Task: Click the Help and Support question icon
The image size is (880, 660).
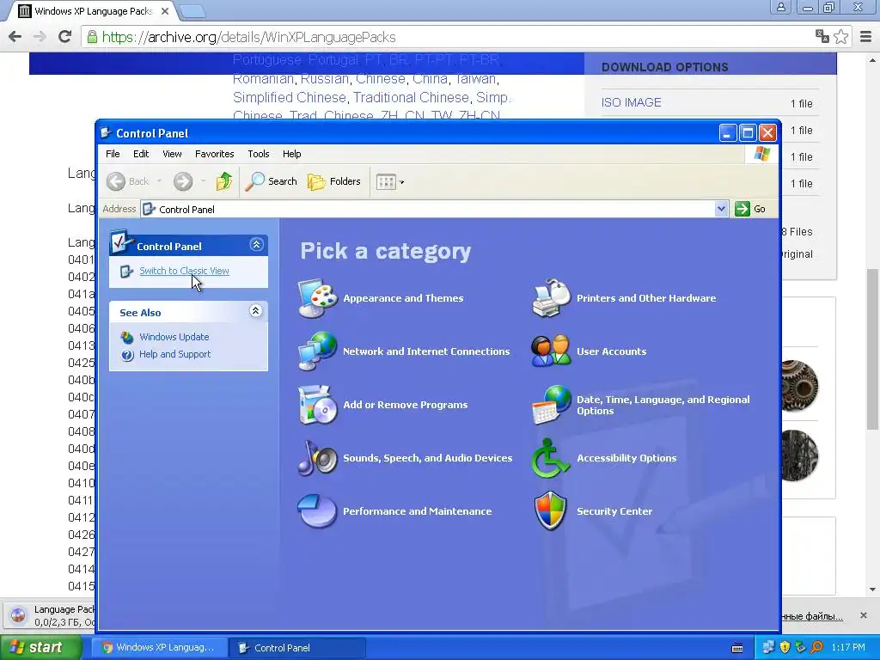Action: pos(127,355)
